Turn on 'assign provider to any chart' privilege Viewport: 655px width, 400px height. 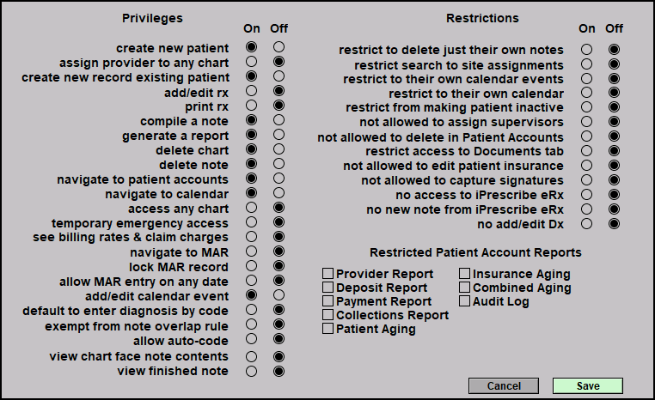[x=252, y=62]
